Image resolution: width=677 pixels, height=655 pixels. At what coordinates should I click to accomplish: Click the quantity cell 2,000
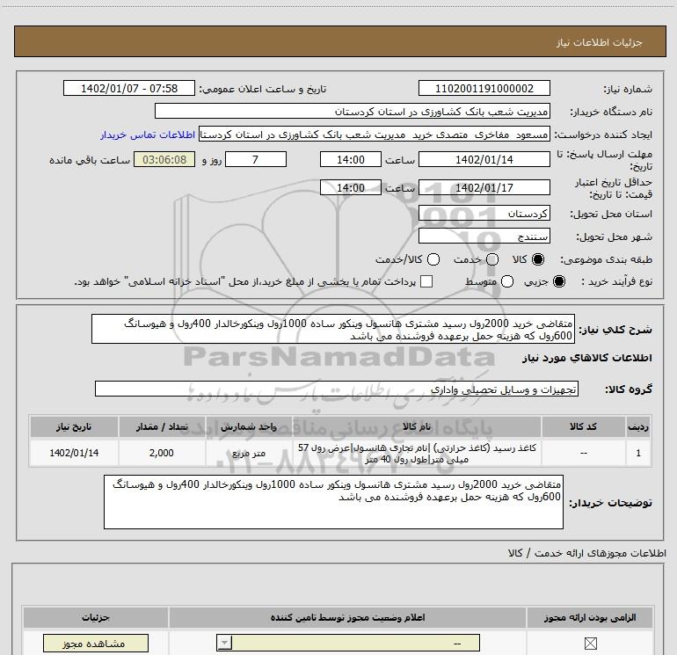point(162,453)
